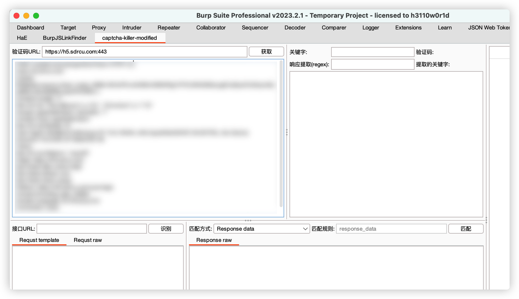Select the Comparer tab
The height and width of the screenshot is (299, 519).
click(334, 27)
